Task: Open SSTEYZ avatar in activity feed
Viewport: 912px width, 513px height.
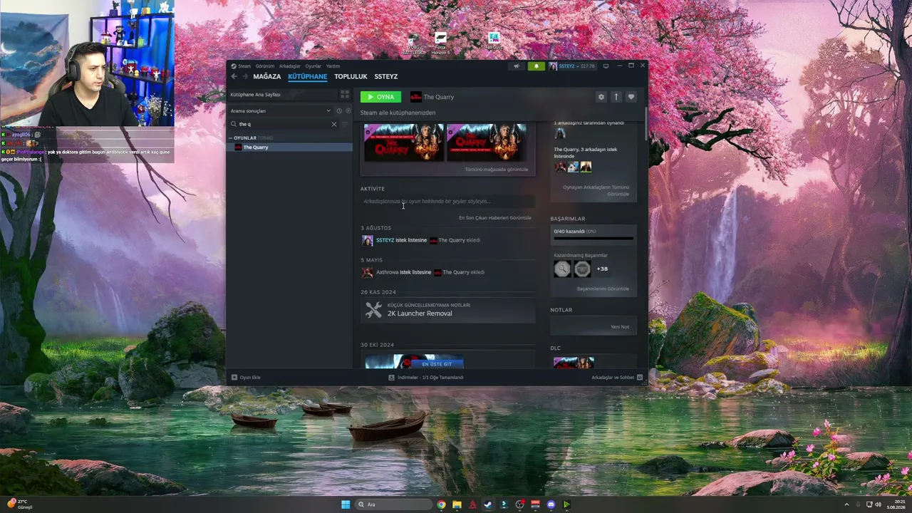Action: 367,240
